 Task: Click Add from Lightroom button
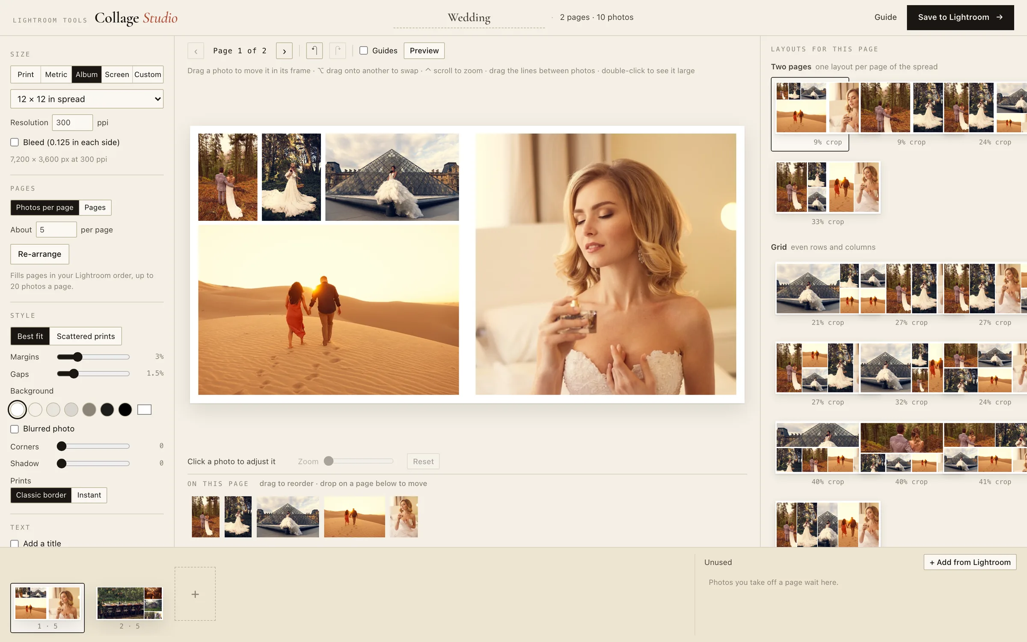coord(970,562)
